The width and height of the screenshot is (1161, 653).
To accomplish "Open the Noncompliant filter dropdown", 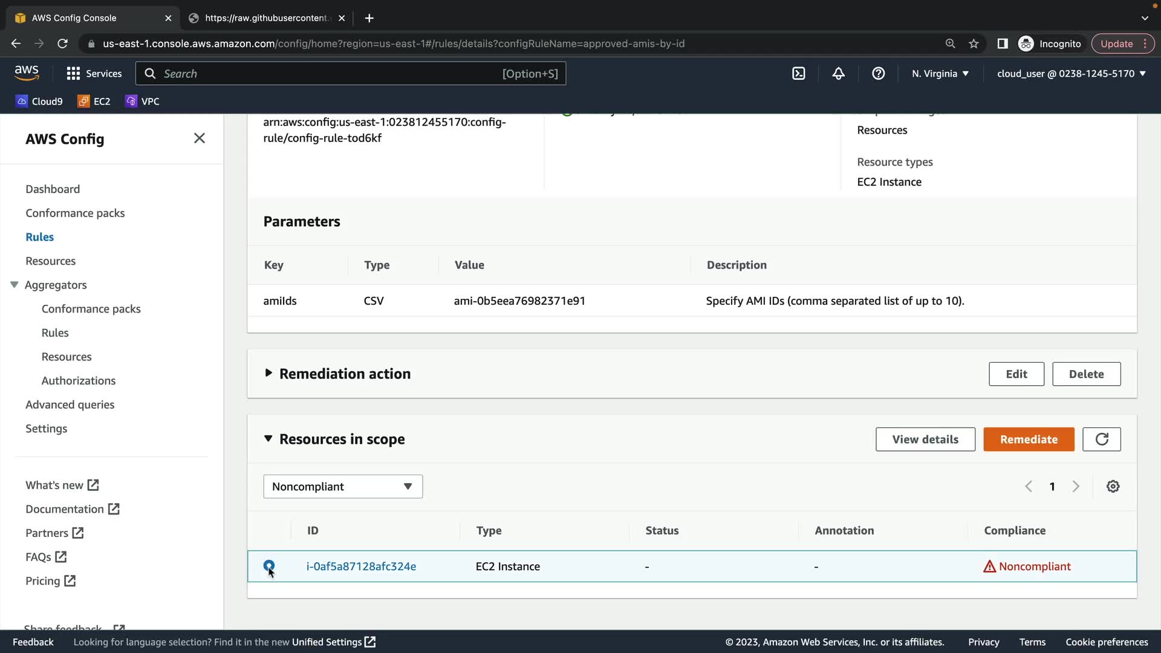I will coord(342,487).
